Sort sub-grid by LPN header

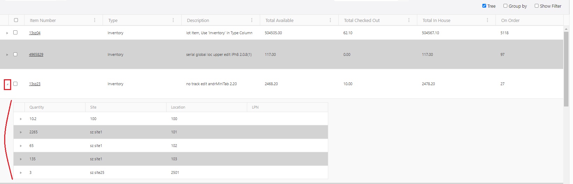tap(255, 107)
